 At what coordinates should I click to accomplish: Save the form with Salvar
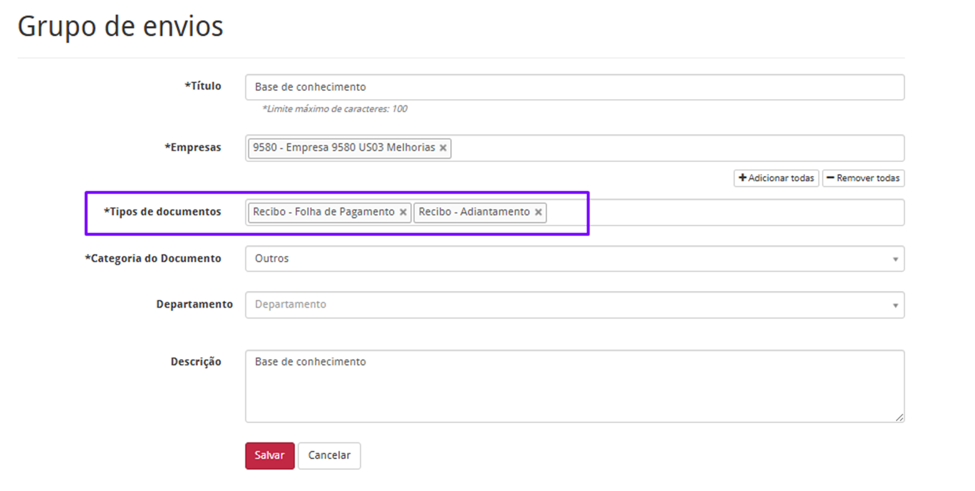270,455
